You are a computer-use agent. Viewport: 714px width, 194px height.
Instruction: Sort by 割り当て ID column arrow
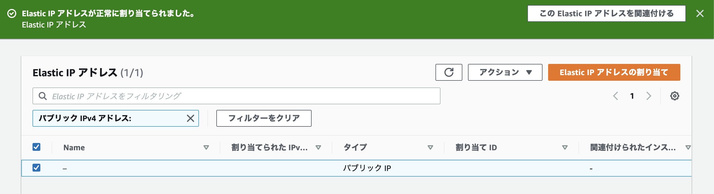point(565,147)
